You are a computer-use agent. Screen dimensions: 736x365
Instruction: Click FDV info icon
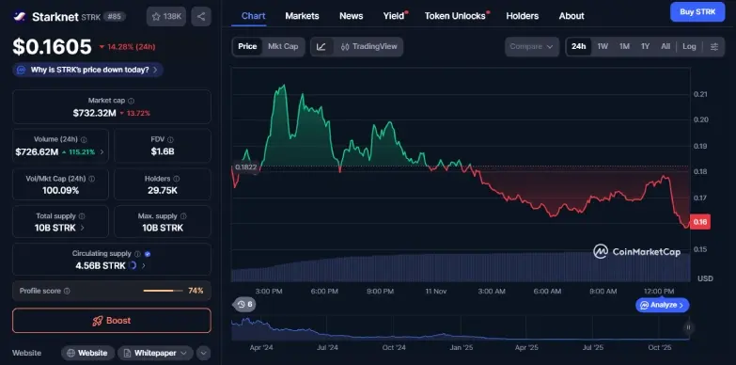(x=170, y=139)
